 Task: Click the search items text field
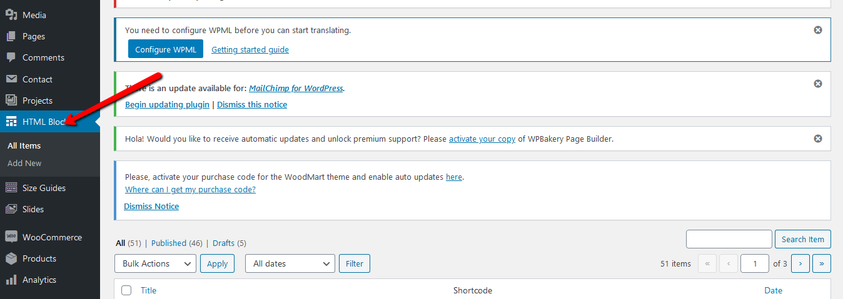[x=729, y=239]
